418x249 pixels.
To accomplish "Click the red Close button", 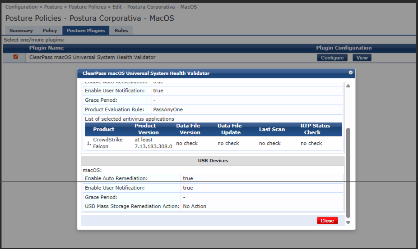I will [x=327, y=221].
